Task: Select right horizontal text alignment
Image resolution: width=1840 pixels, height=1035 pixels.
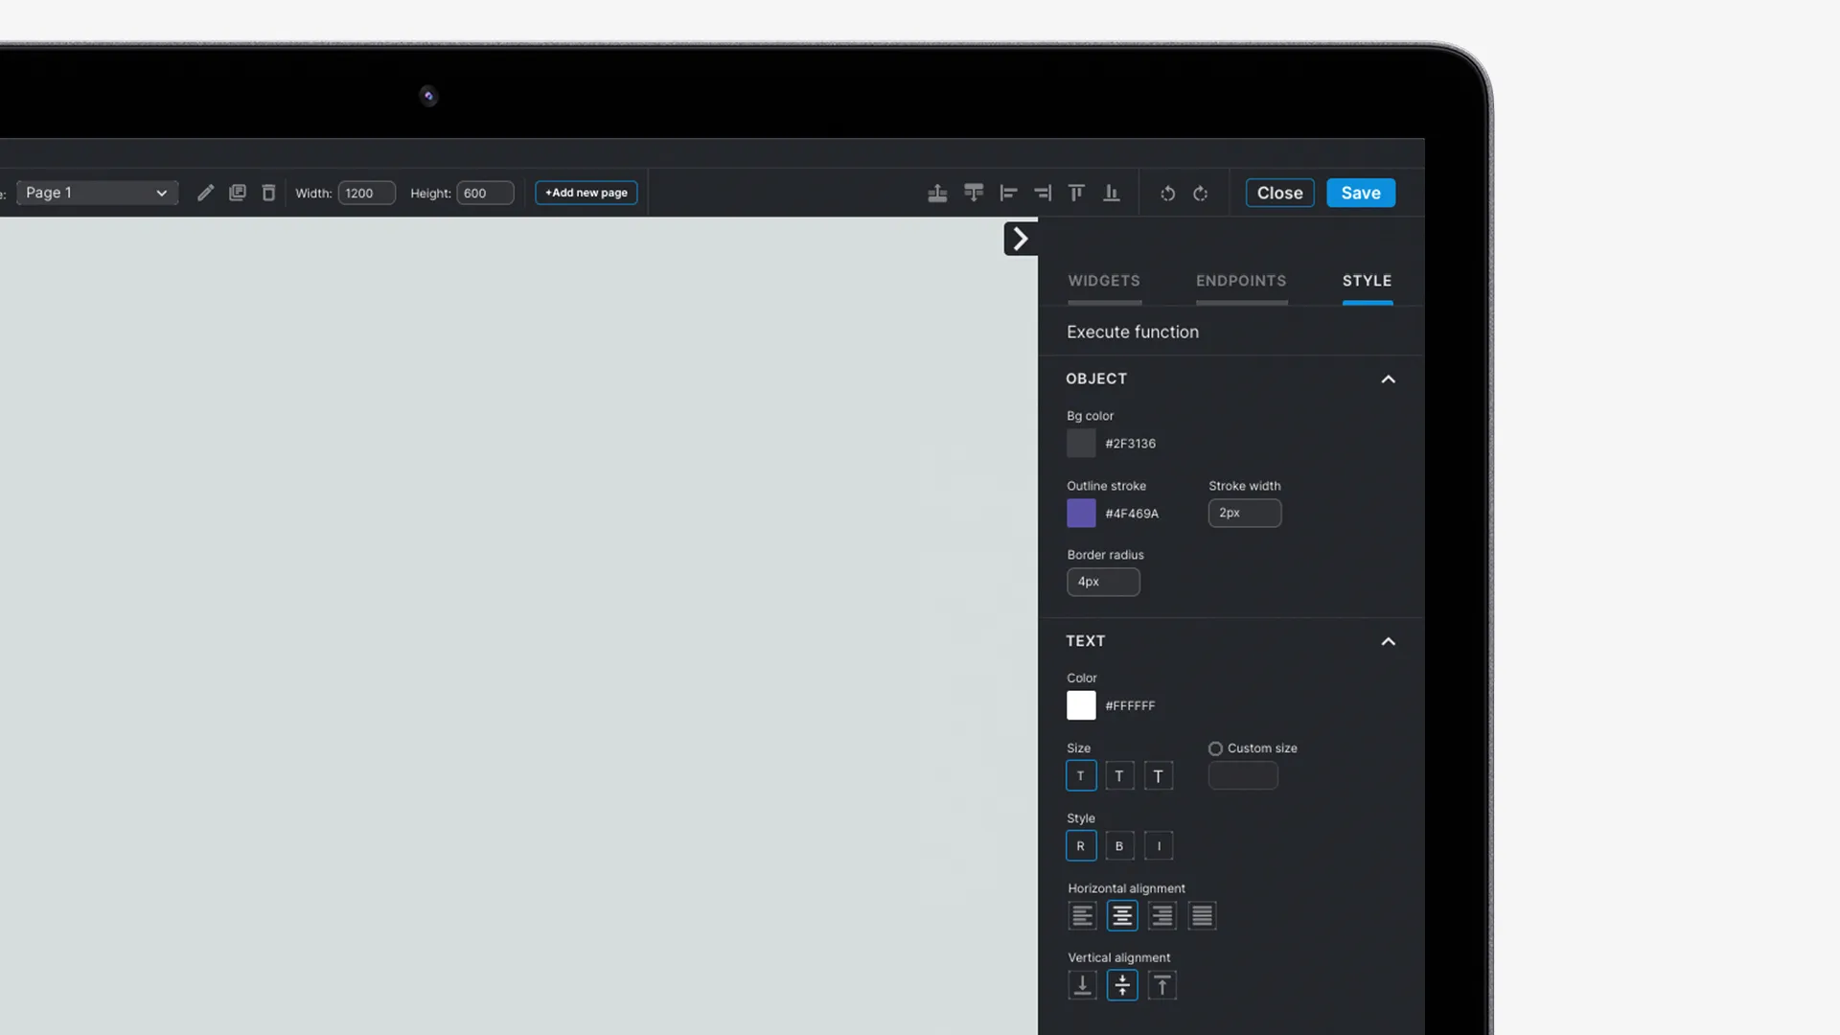Action: [1162, 916]
